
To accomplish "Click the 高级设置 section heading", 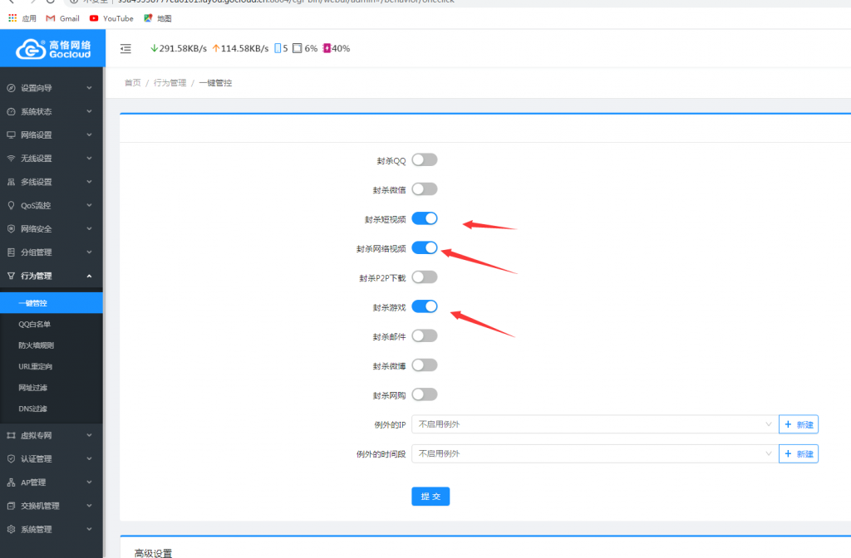I will pos(153,553).
